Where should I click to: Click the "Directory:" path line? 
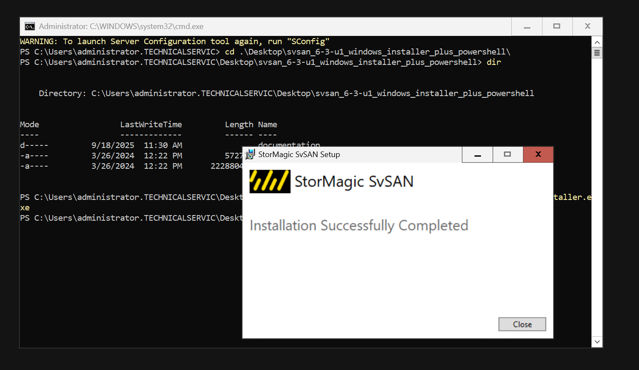tap(286, 93)
